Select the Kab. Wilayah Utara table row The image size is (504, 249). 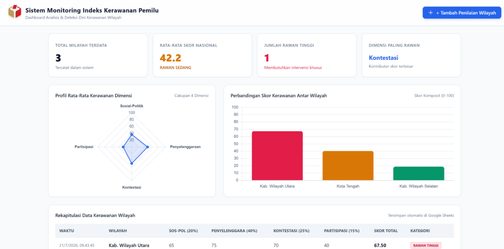pyautogui.click(x=254, y=244)
